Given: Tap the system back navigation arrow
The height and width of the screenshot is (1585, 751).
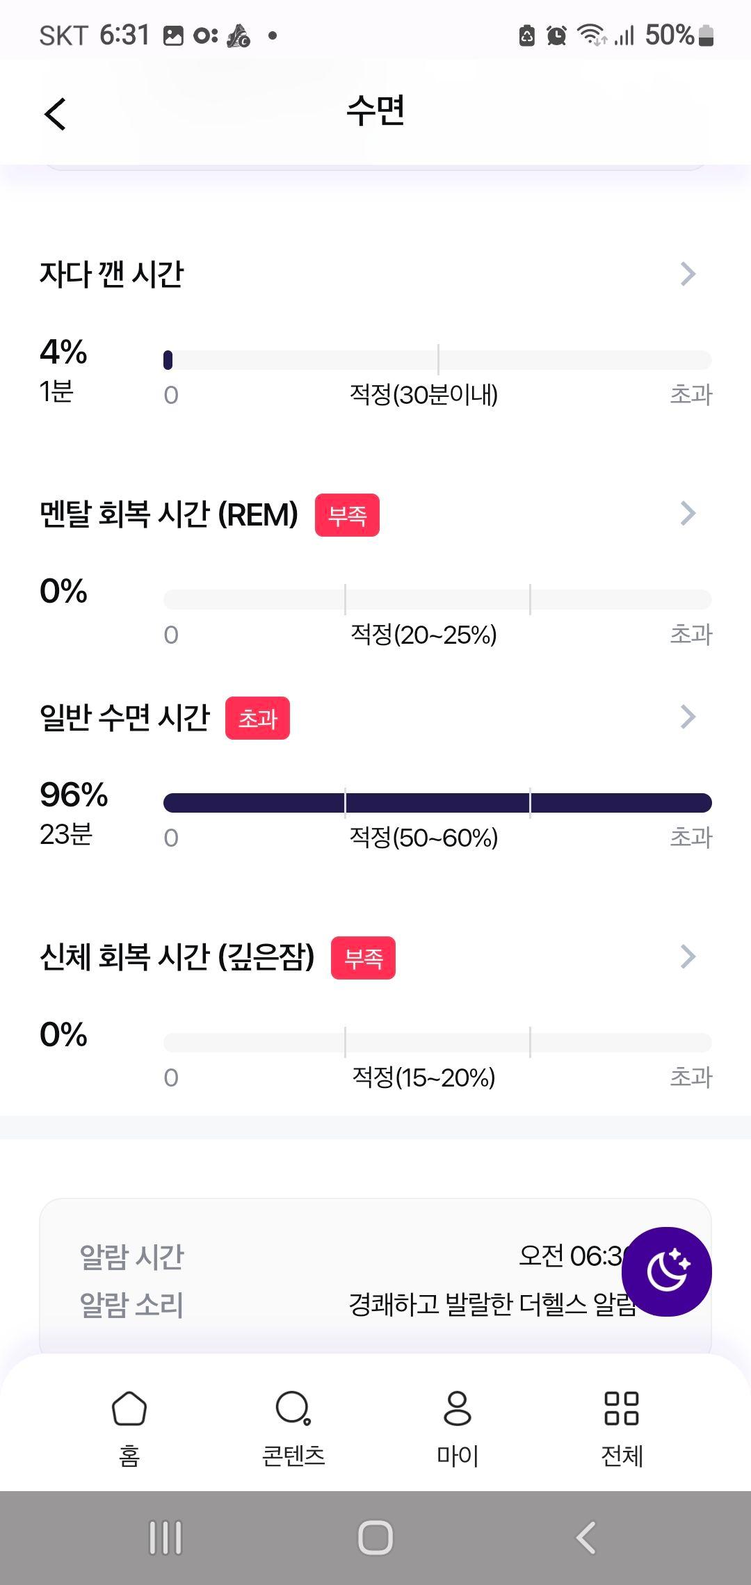Looking at the screenshot, I should pyautogui.click(x=586, y=1538).
